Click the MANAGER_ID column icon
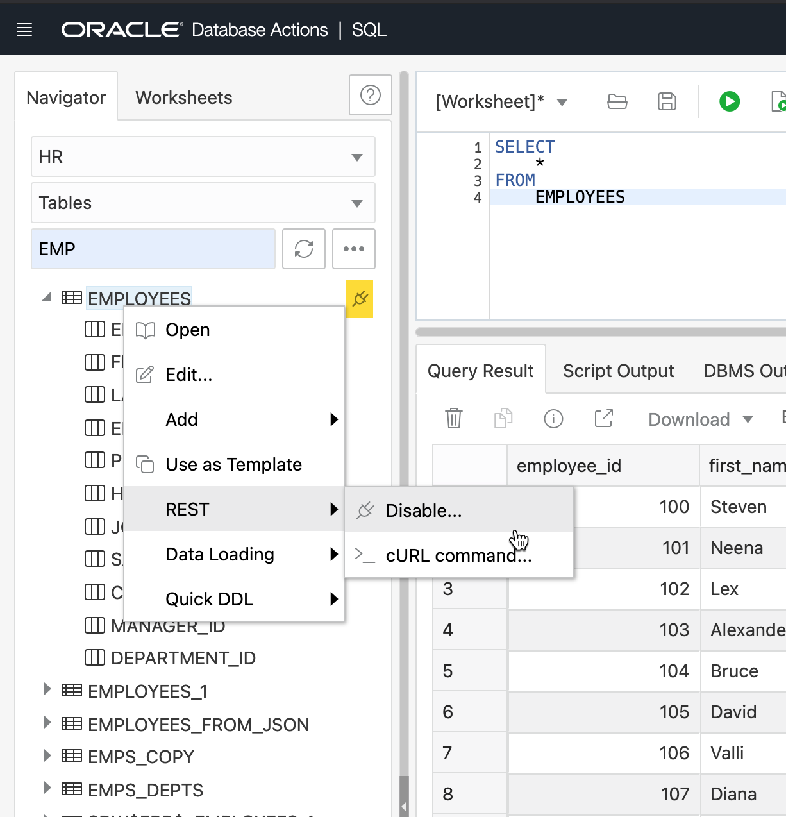This screenshot has height=817, width=786. point(95,625)
